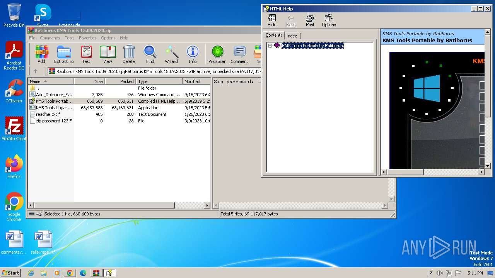Viewport: 495px width, 278px height.
Task: Click Microsoft Edge taskbar icon
Action: [x=83, y=273]
